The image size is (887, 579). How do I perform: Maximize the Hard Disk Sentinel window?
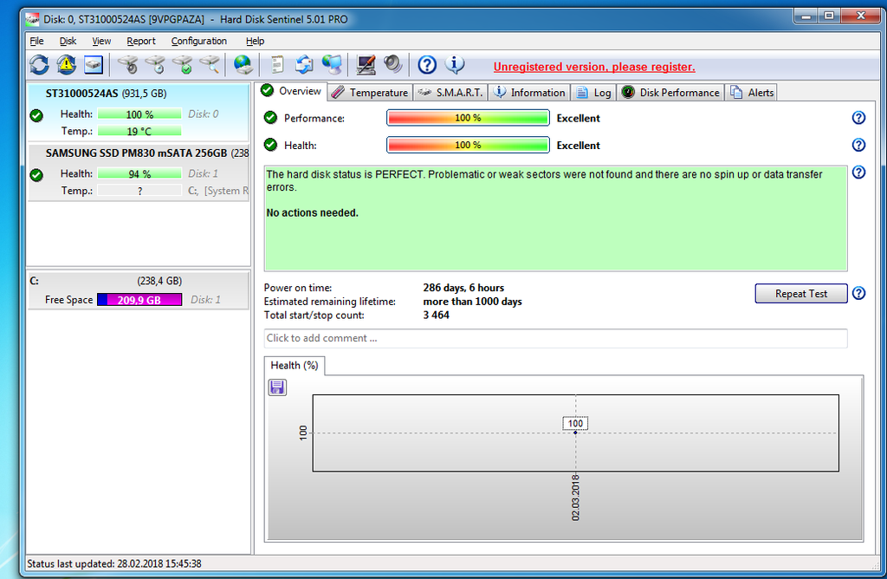click(x=829, y=16)
